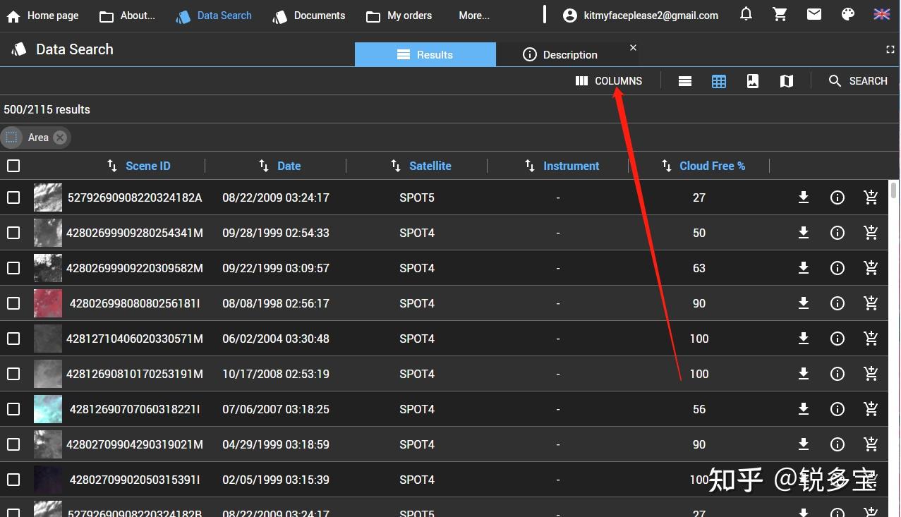Select the list view icon
This screenshot has height=517, width=901.
[x=684, y=81]
